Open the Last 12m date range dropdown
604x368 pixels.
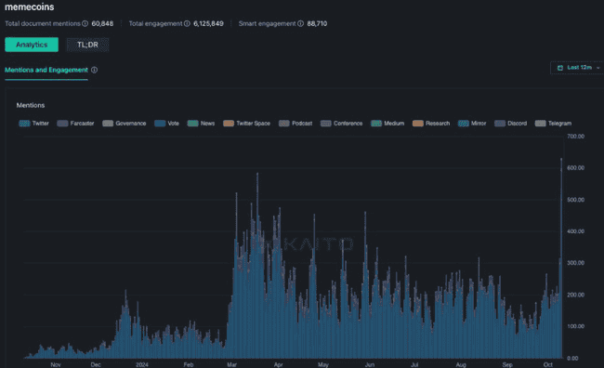pyautogui.click(x=577, y=68)
